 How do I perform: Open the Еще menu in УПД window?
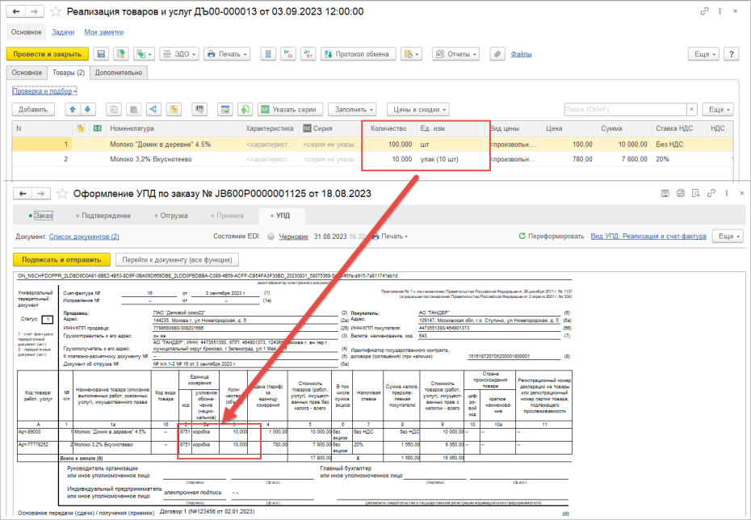coord(728,236)
